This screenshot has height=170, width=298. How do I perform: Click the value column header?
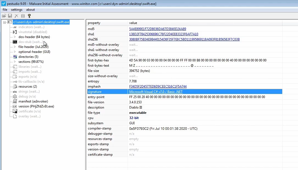coord(205,23)
